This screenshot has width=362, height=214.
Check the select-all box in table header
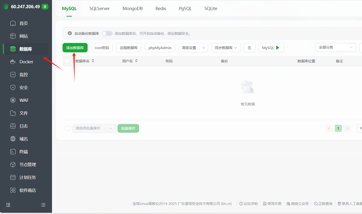(x=67, y=61)
